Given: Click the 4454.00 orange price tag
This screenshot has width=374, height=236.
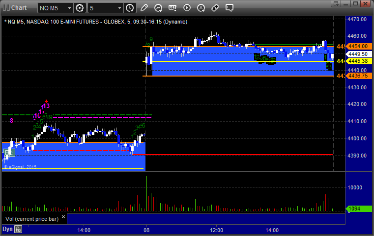Looking at the screenshot, I should point(358,46).
